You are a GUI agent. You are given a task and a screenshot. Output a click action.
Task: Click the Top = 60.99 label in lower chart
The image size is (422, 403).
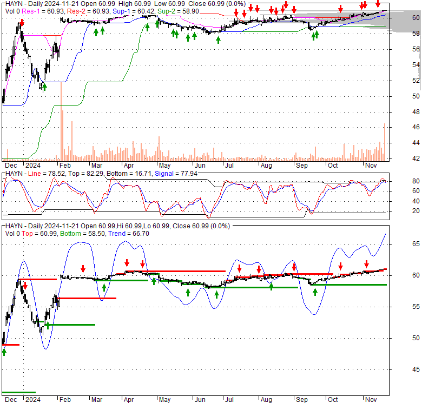[39, 234]
